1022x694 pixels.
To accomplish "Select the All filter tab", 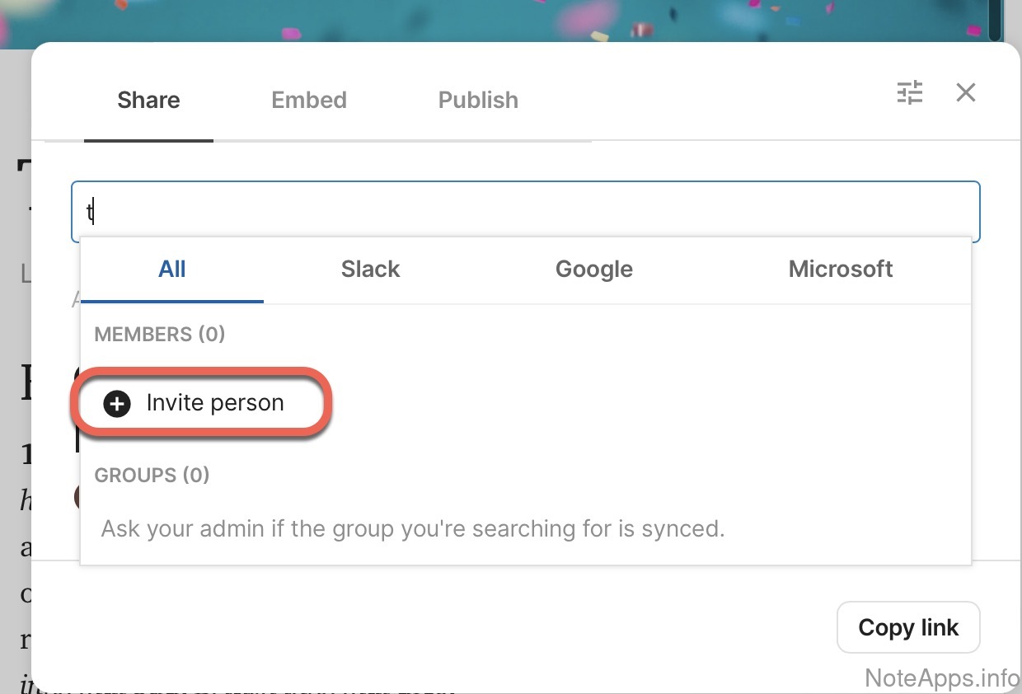I will [x=171, y=270].
